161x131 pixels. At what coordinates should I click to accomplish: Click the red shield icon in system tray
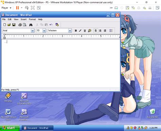[x=135, y=128]
